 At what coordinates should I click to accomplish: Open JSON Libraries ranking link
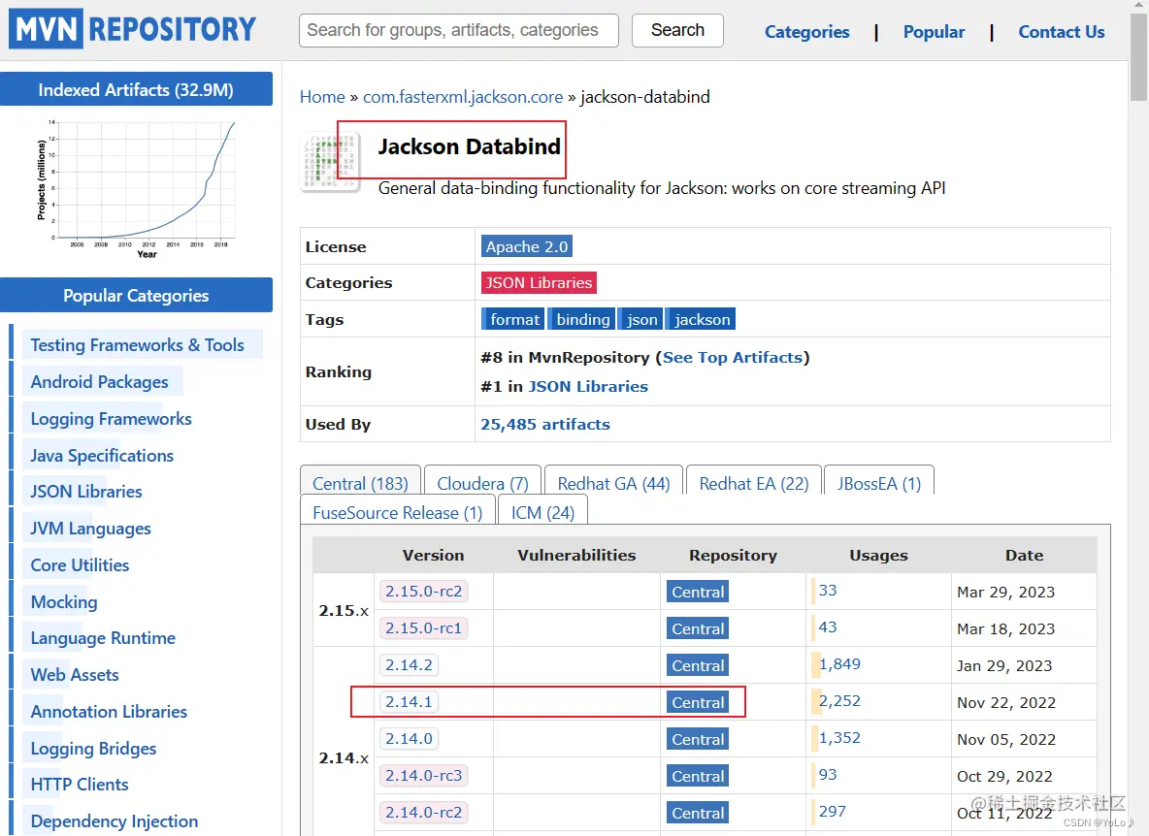click(x=588, y=387)
